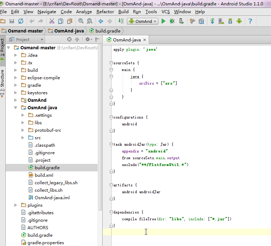The width and height of the screenshot is (271, 246).
Task: Expand the plugins folder in tree
Action: click(15, 205)
